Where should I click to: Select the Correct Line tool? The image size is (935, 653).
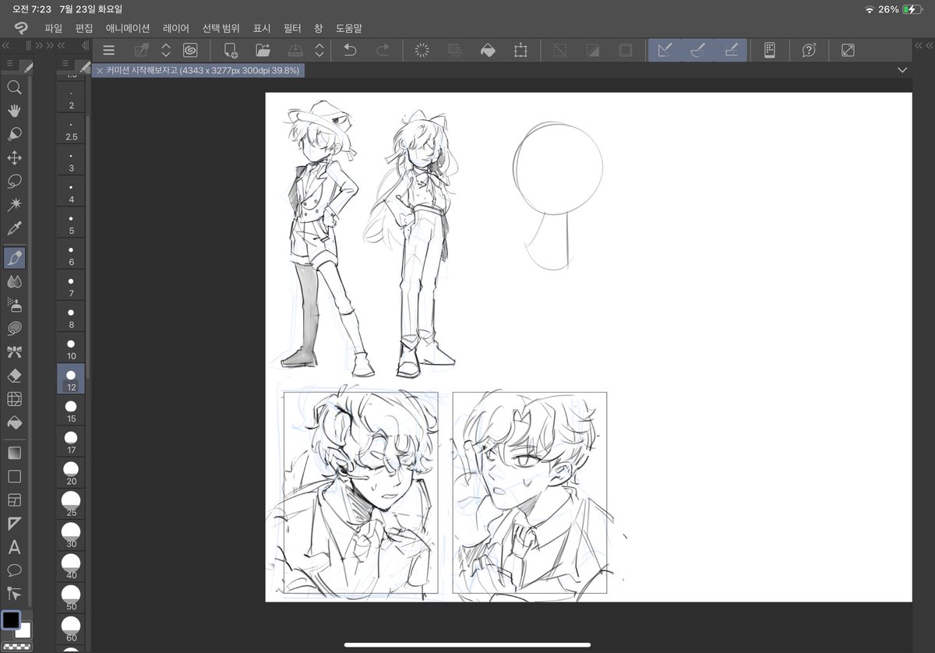14,593
